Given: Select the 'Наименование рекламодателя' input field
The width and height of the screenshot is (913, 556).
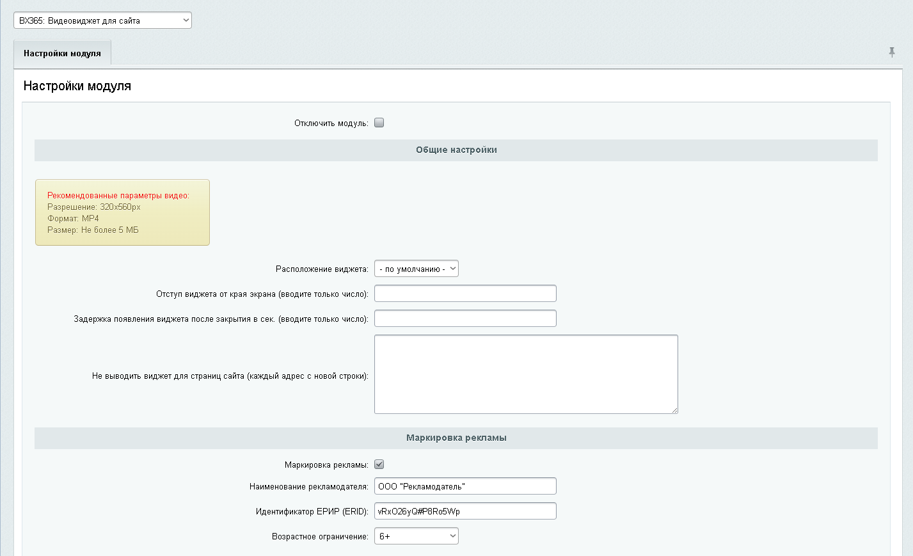Looking at the screenshot, I should tap(465, 486).
